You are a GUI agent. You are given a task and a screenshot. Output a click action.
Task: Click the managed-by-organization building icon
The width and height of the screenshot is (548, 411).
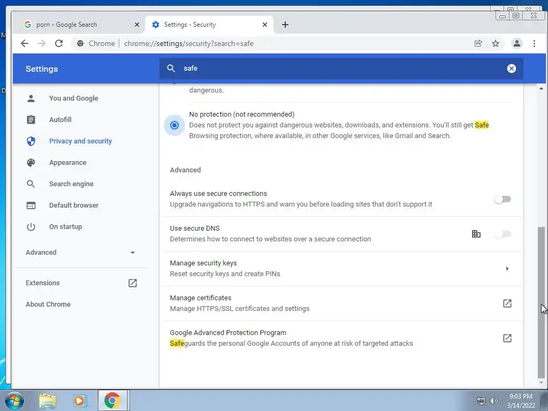pyautogui.click(x=476, y=234)
